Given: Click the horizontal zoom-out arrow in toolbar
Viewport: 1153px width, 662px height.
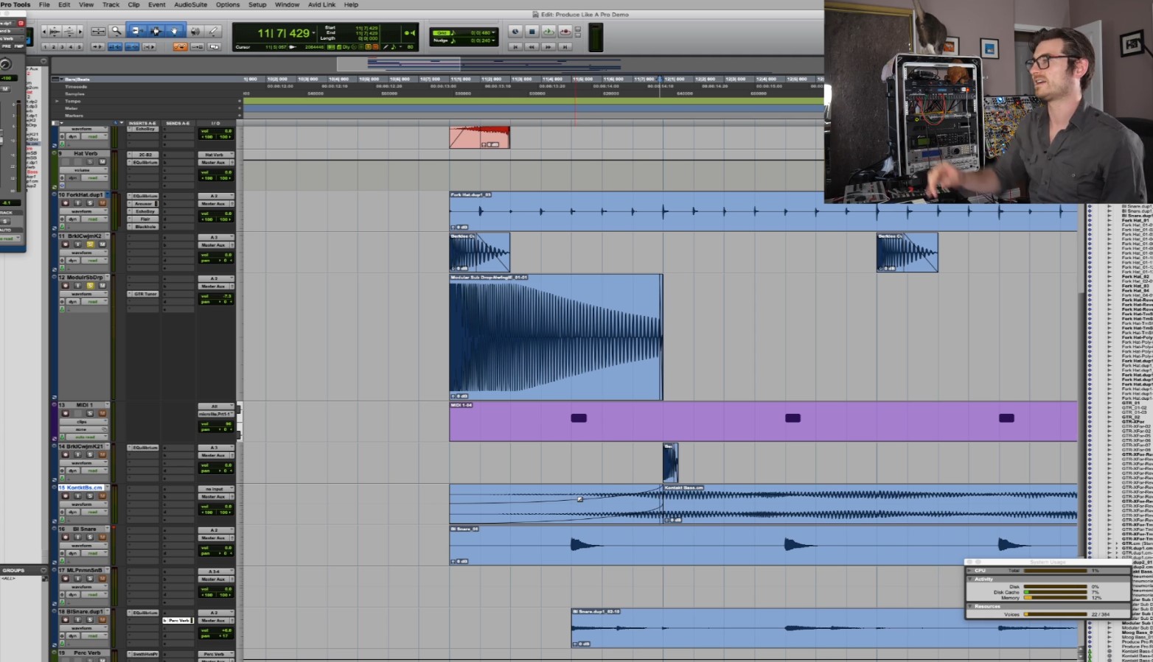Looking at the screenshot, I should click(45, 31).
